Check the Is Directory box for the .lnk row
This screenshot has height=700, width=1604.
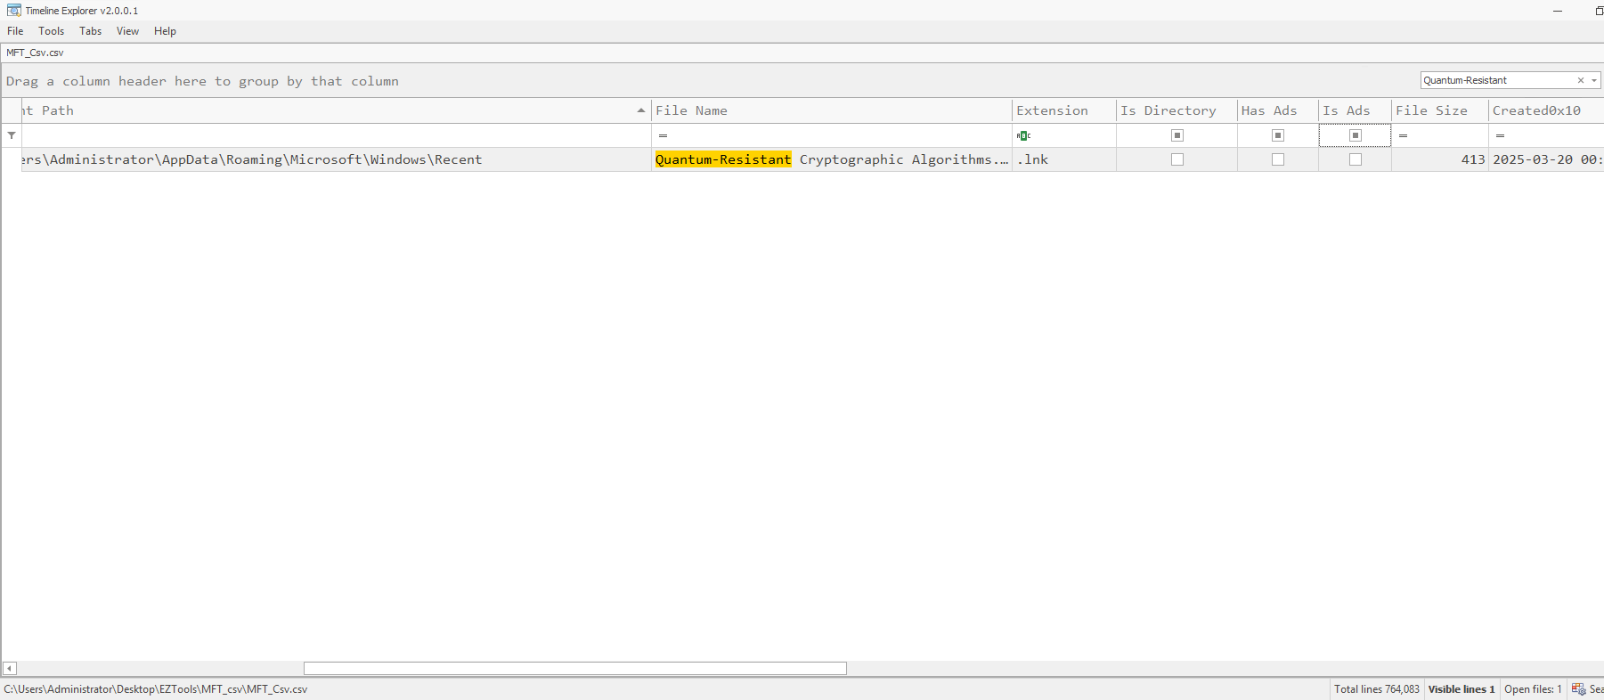coord(1177,159)
